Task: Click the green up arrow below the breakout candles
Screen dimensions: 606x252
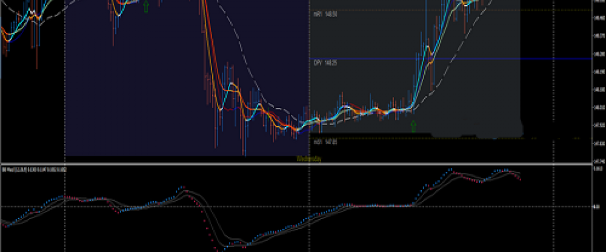Action: 413,126
